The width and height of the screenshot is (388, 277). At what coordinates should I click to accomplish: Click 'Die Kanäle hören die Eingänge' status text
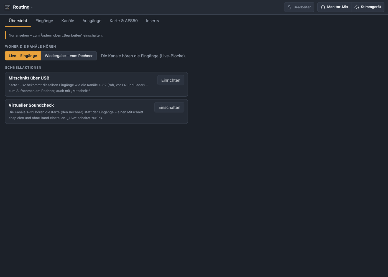tap(143, 56)
